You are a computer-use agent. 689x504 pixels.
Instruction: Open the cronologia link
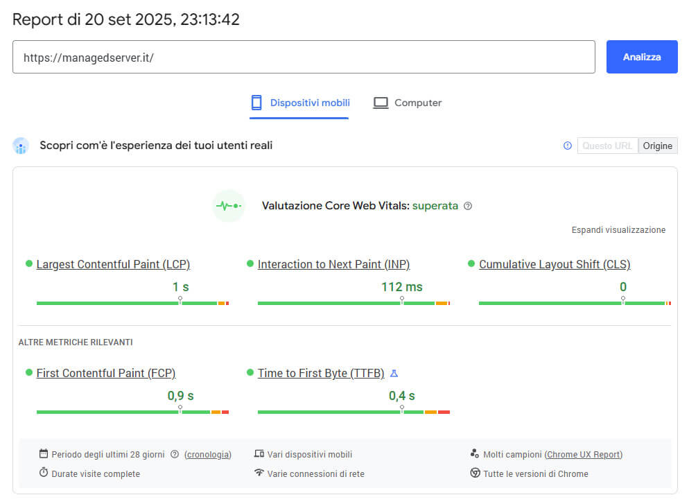point(208,454)
